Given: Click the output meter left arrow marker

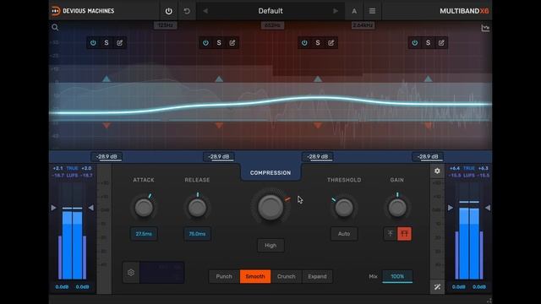Looking at the screenshot, I should click(x=451, y=208).
